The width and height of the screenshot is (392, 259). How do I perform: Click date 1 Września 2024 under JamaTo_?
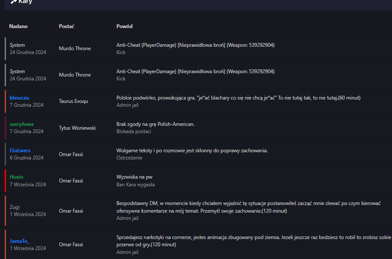(28, 248)
